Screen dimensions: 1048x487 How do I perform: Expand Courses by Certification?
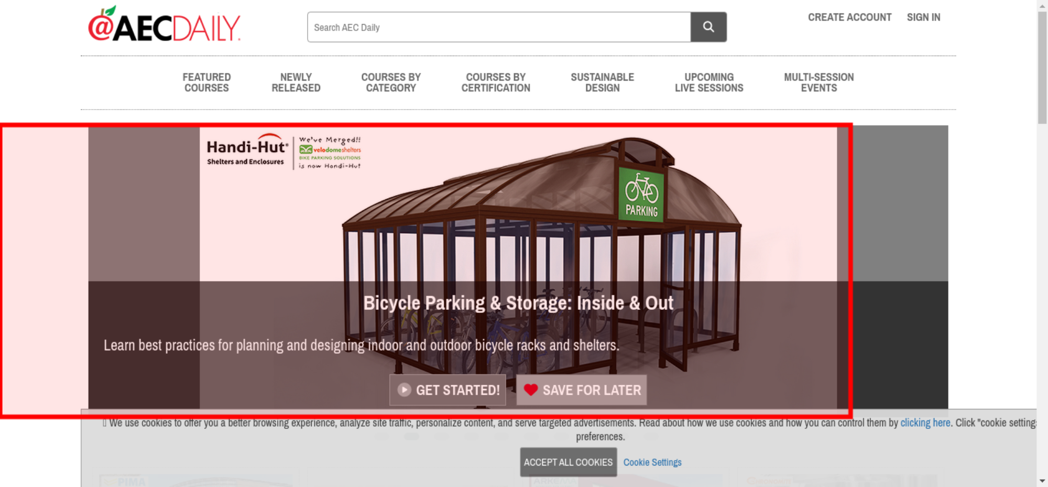pyautogui.click(x=496, y=82)
